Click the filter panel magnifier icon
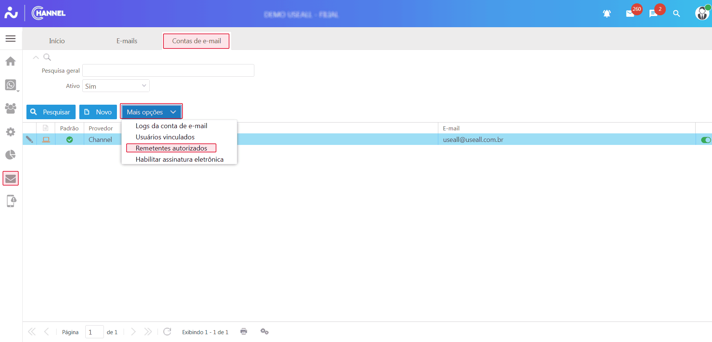 tap(47, 57)
